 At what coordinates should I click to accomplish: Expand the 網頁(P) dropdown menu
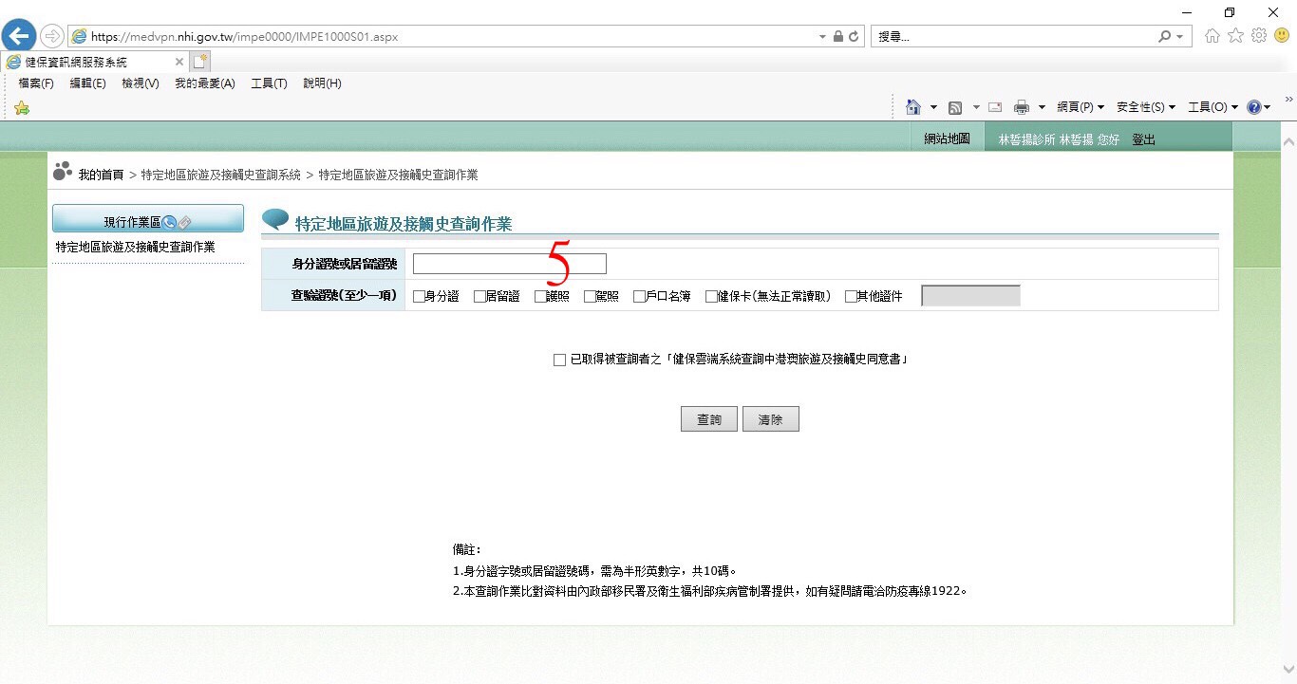(x=1081, y=107)
